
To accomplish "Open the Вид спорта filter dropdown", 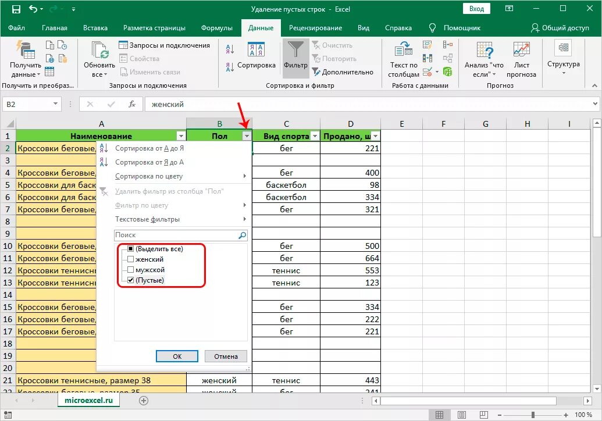I will pyautogui.click(x=315, y=136).
